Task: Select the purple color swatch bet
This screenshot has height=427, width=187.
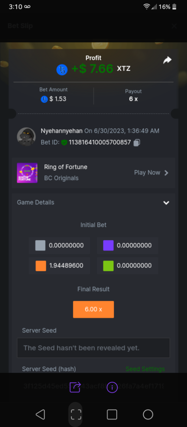Action: coord(108,246)
